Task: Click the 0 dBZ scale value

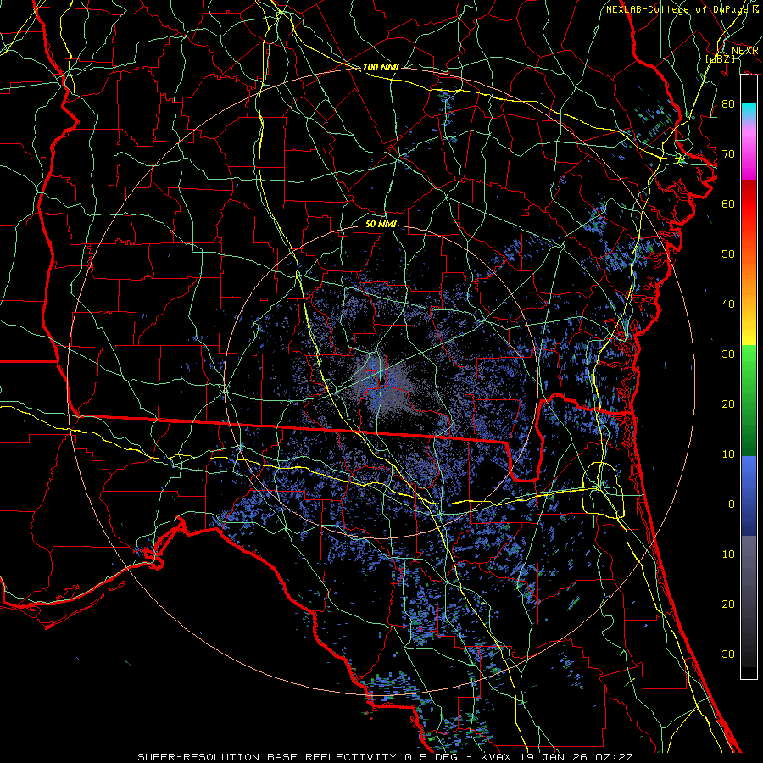Action: pyautogui.click(x=732, y=504)
